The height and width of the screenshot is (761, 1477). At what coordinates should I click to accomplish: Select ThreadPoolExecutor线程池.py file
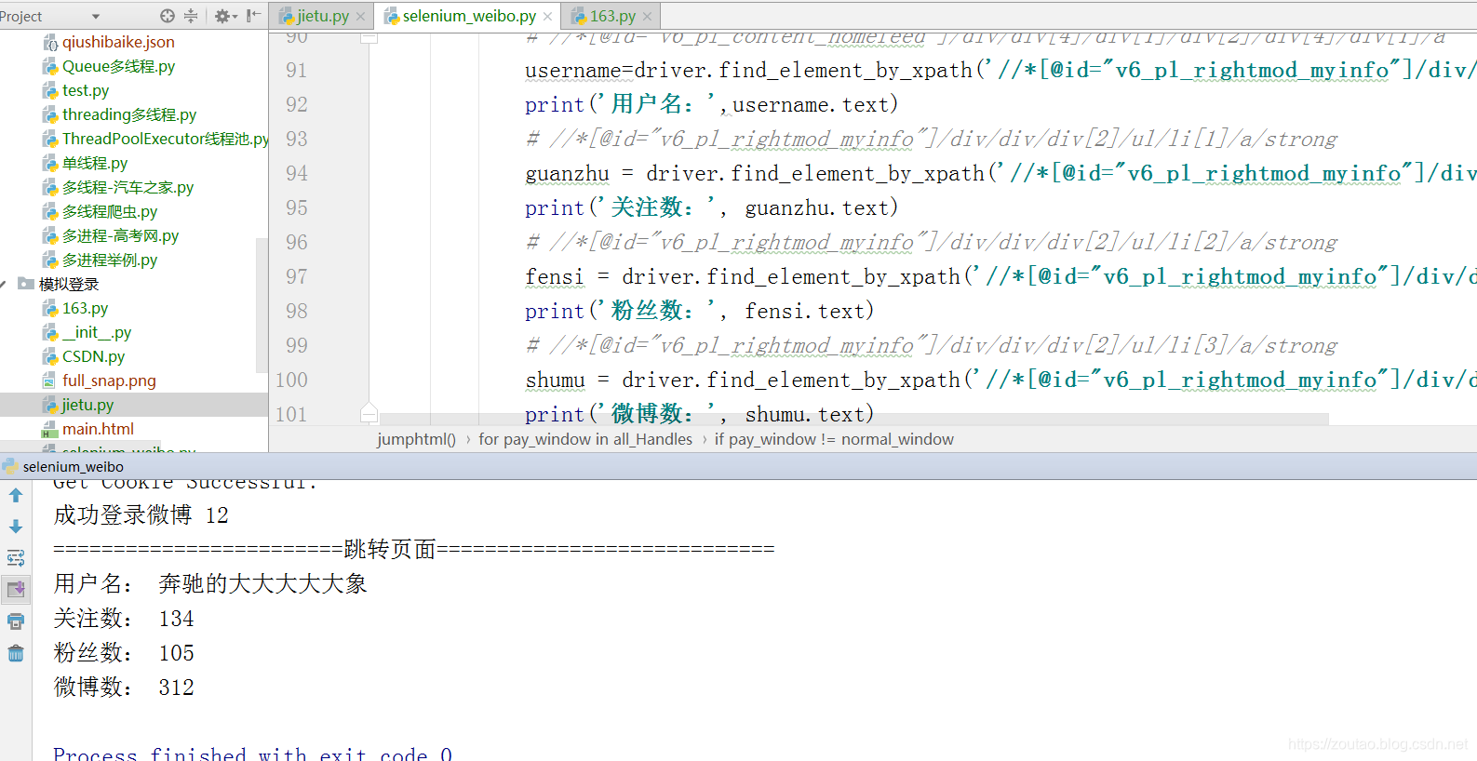(166, 139)
